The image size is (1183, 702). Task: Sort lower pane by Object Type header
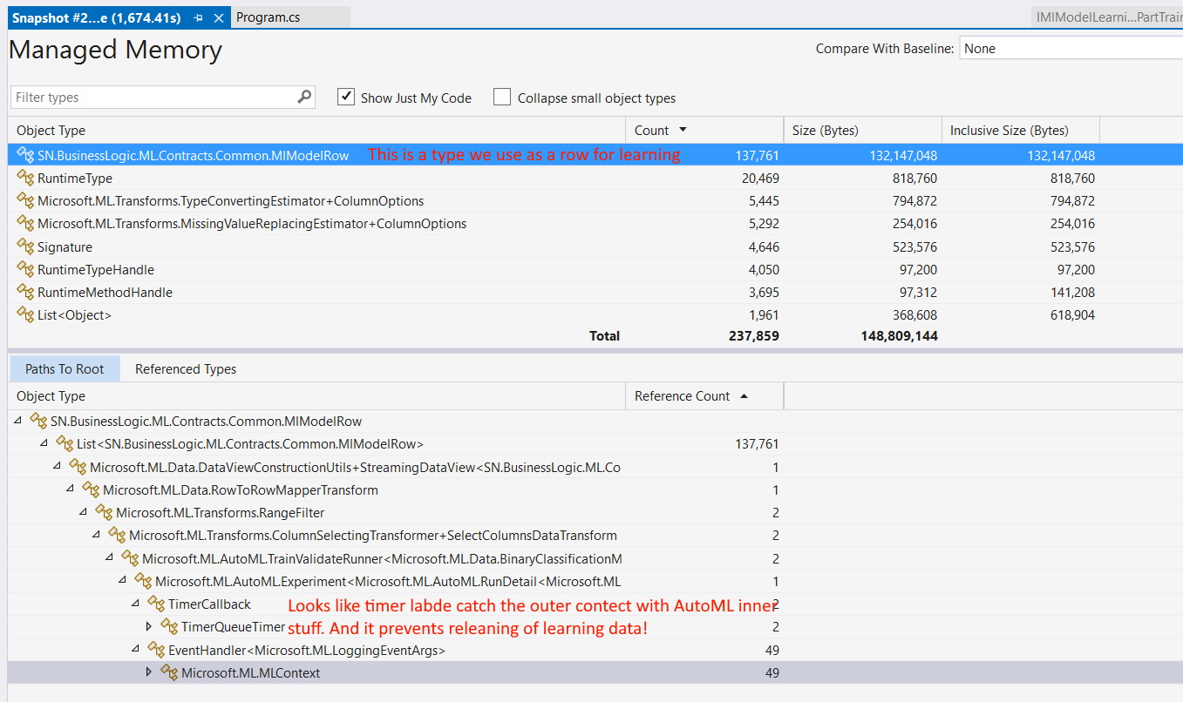point(316,396)
